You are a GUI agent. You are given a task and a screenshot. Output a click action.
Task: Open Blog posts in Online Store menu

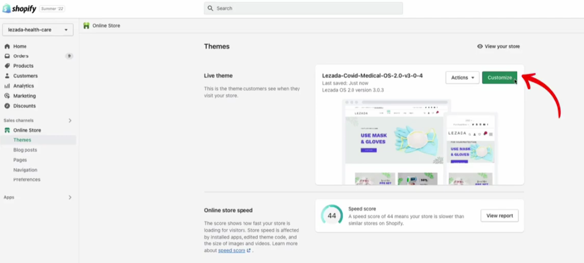point(25,150)
